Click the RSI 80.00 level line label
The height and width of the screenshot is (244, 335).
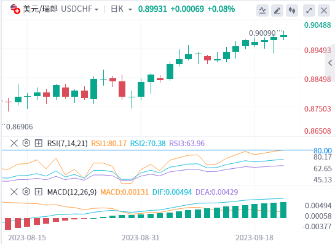point(323,150)
